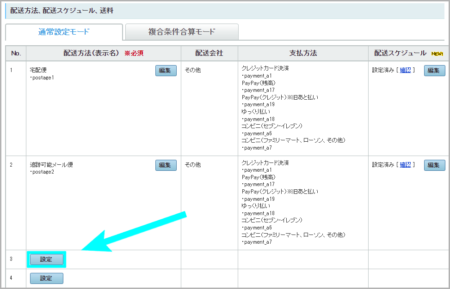The height and width of the screenshot is (289, 450).
Task: Click その他 carrier in row 2
Action: (x=192, y=165)
